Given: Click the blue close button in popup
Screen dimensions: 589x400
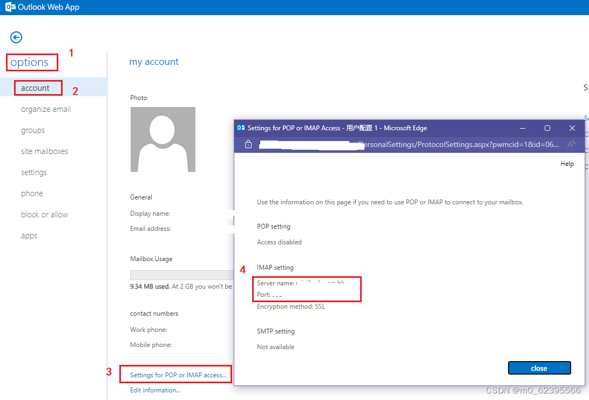Looking at the screenshot, I should [x=539, y=368].
